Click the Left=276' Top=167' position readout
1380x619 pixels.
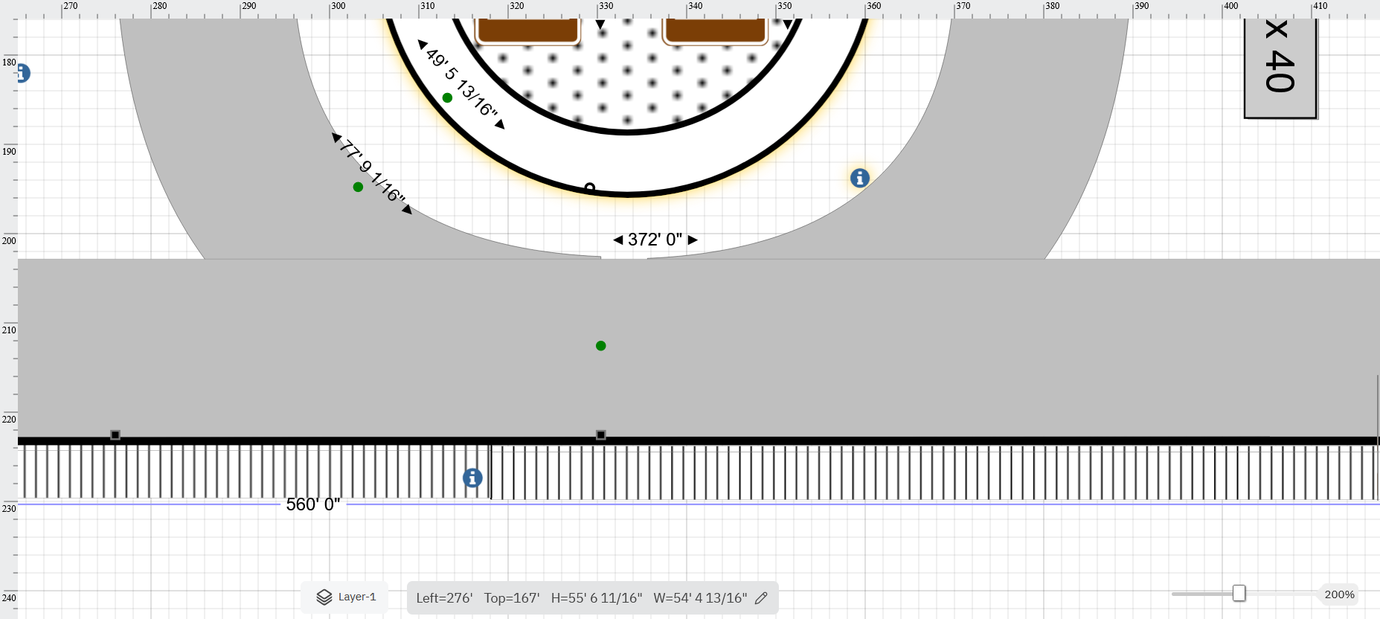(478, 598)
